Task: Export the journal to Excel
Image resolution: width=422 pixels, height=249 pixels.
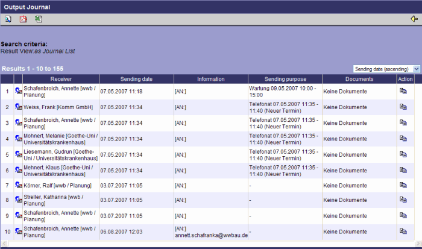Action: tap(39, 19)
